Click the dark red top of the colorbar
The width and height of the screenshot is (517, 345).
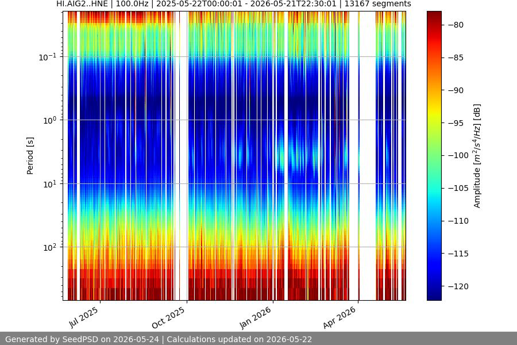434,16
